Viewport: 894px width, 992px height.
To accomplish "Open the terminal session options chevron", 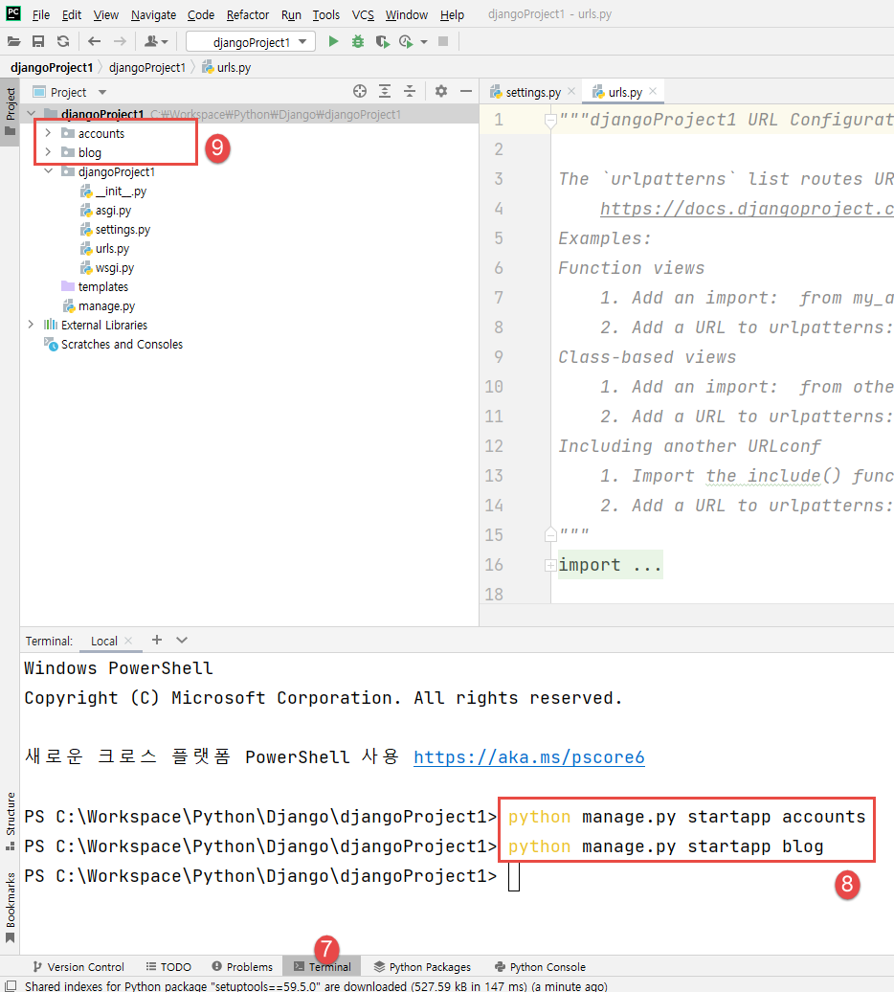I will pos(182,640).
